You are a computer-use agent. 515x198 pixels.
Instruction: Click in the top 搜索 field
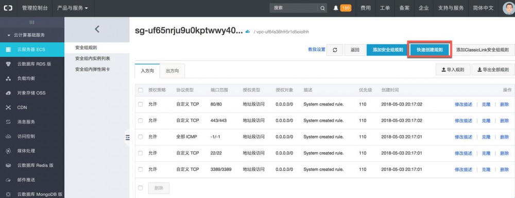click(x=294, y=8)
